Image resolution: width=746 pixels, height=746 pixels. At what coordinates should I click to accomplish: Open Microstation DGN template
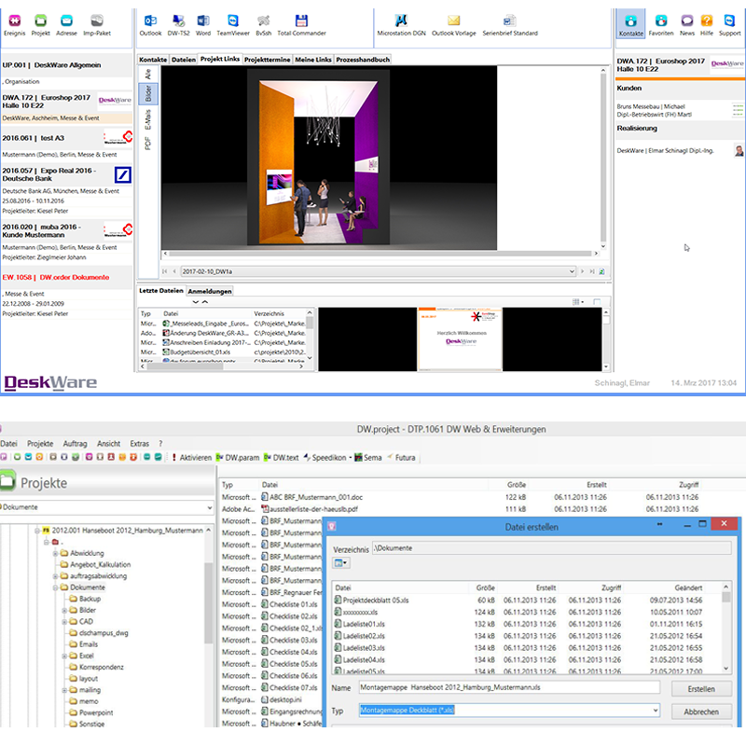(401, 25)
